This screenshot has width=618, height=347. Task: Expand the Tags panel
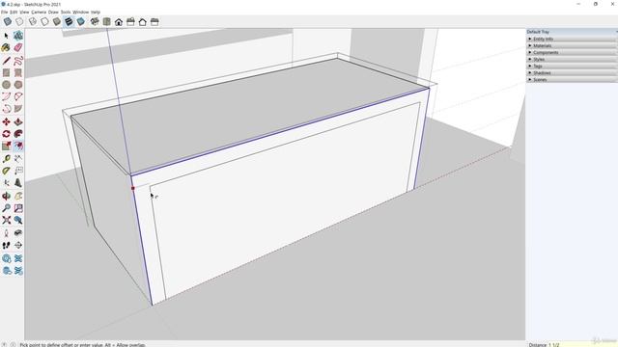[x=573, y=67]
